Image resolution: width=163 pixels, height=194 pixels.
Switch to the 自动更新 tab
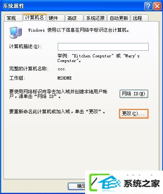click(x=119, y=18)
